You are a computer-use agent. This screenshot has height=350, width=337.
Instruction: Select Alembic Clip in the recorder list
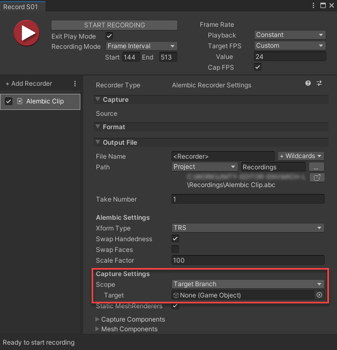click(44, 101)
